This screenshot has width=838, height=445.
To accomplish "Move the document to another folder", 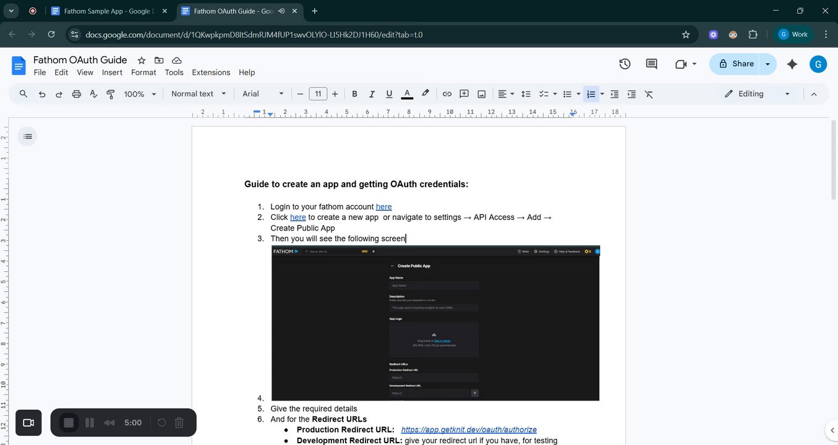I will point(159,60).
